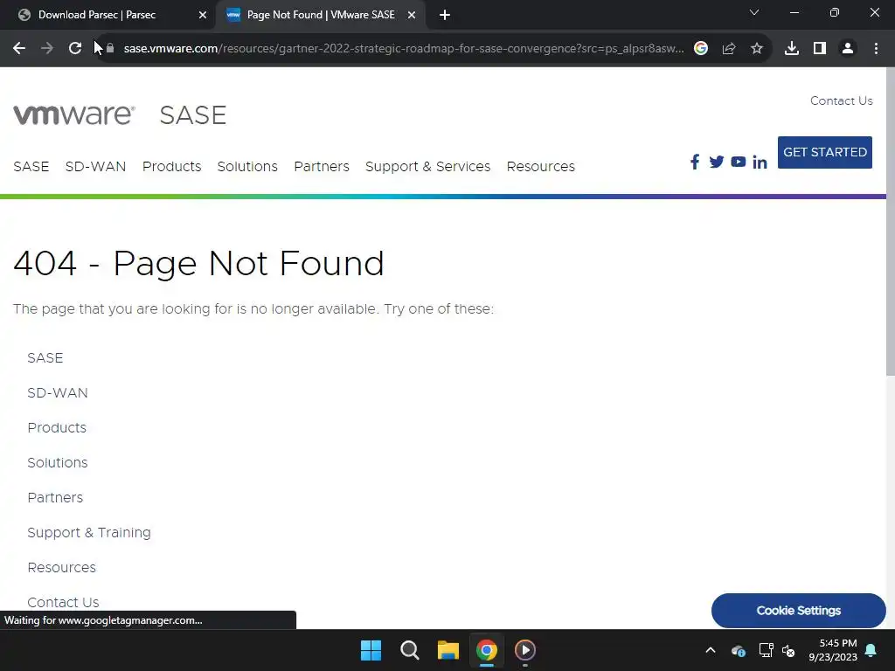Open a new browser tab

pos(445,16)
